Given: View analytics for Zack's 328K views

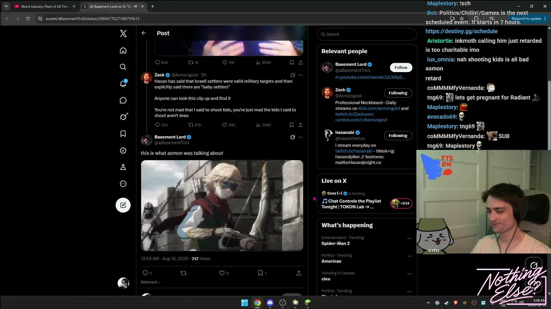Looking at the screenshot, I should pyautogui.click(x=263, y=125).
